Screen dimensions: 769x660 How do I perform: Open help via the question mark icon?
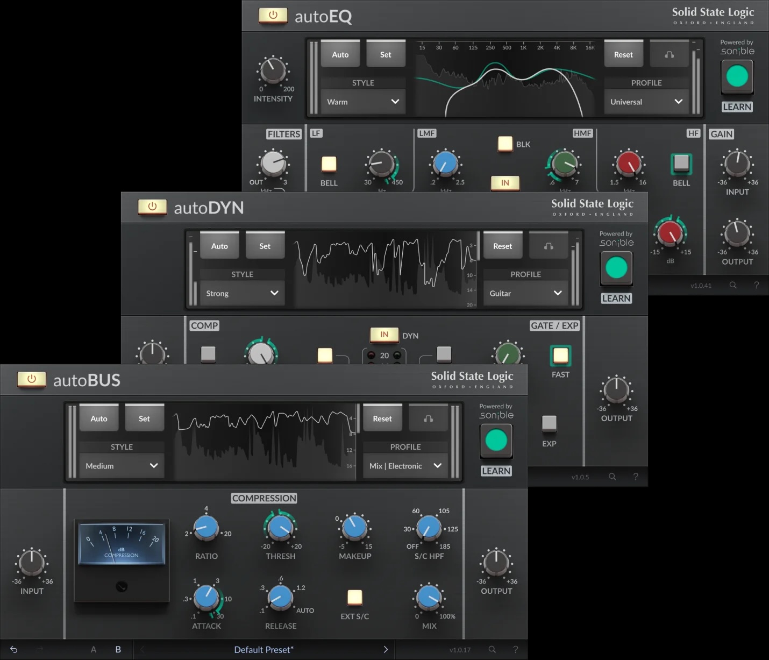pyautogui.click(x=516, y=649)
